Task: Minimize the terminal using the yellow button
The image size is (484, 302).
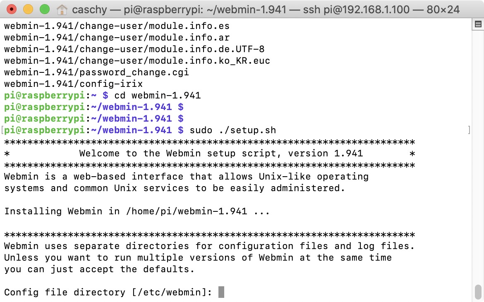Action: [28, 9]
